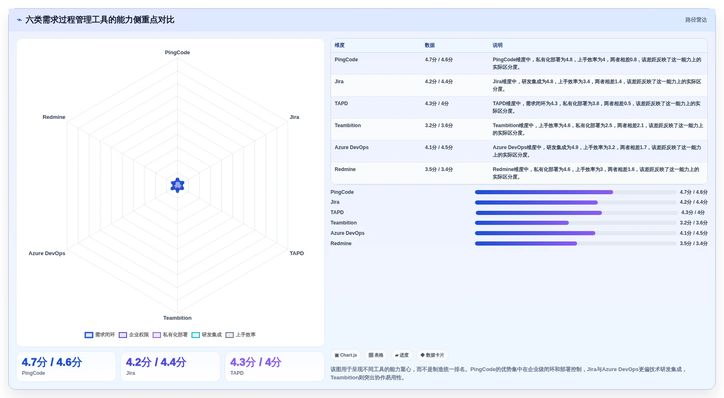Click the Redmine progress bar
This screenshot has height=398, width=724.
pos(575,244)
